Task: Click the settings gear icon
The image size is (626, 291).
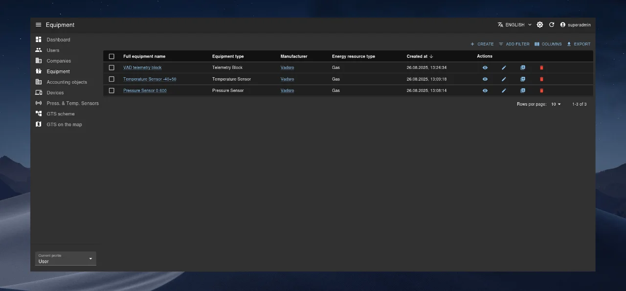Action: pos(540,25)
